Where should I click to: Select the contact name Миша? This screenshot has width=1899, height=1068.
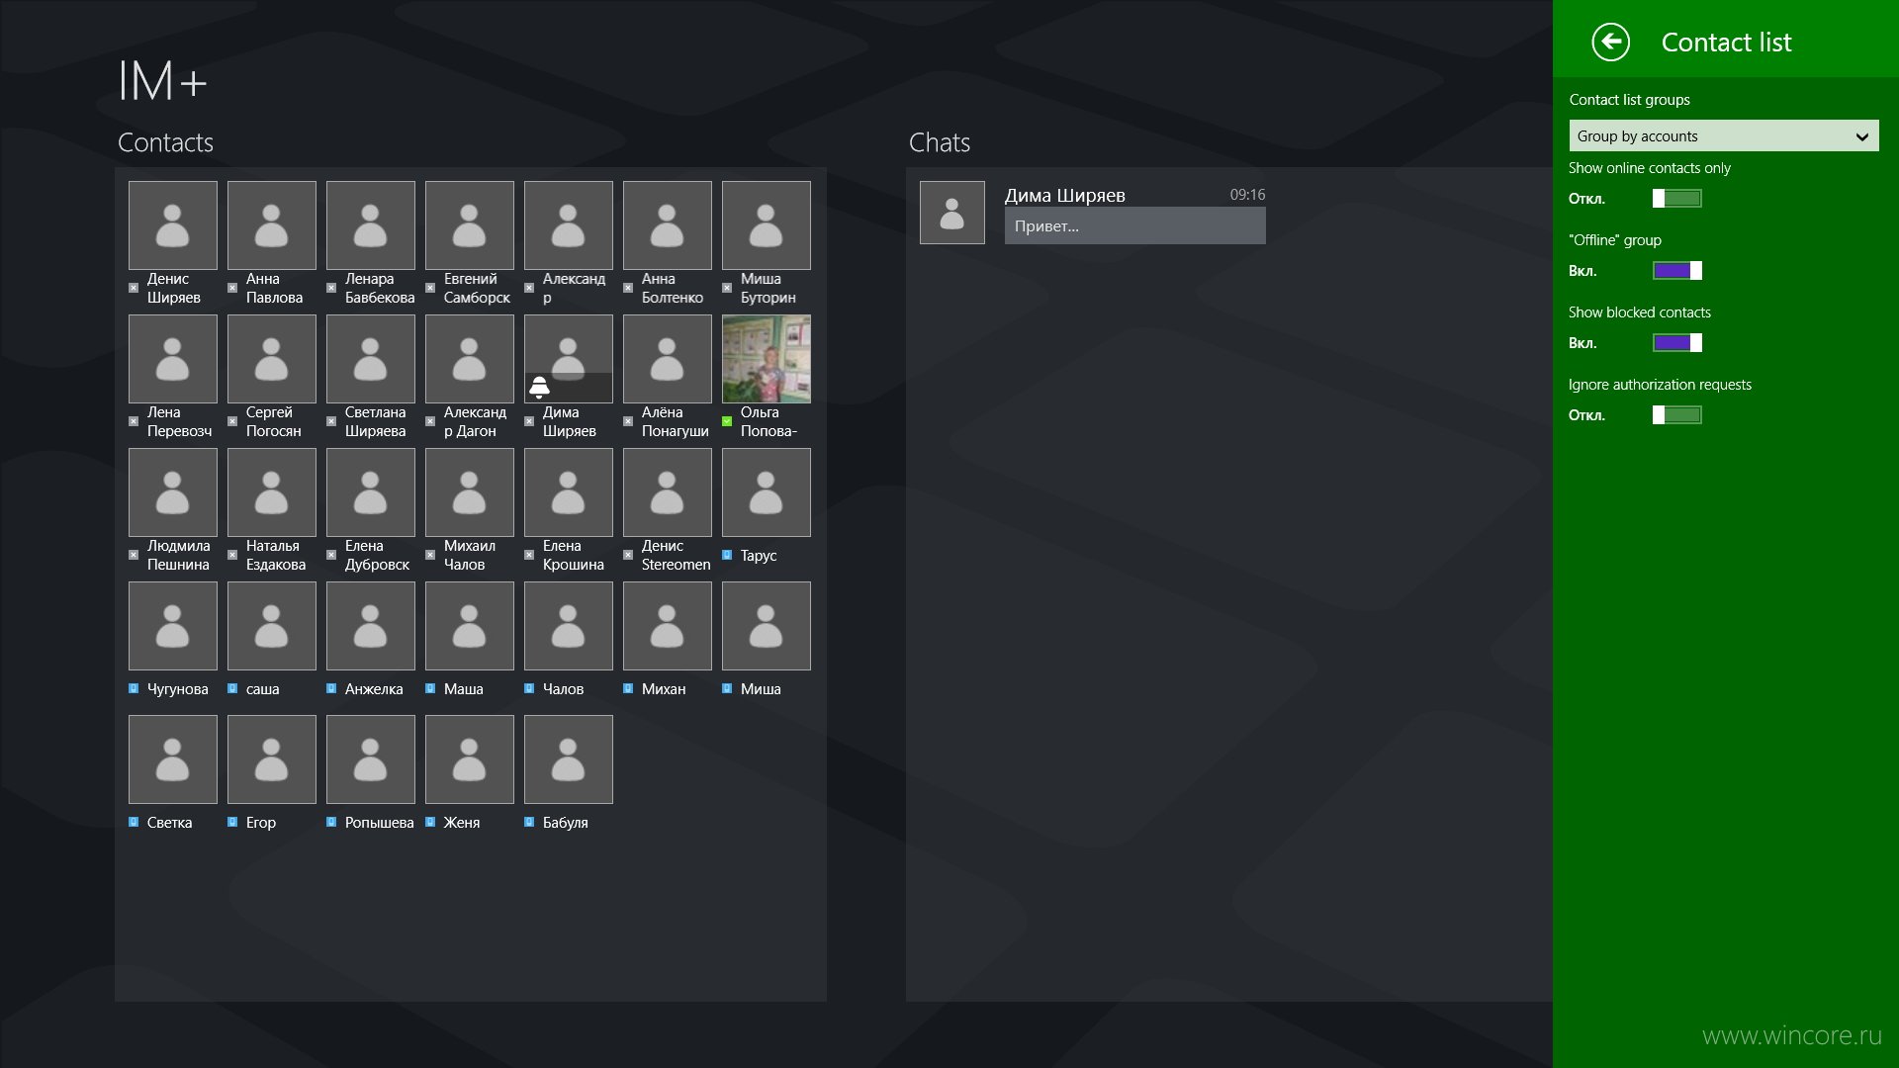tap(761, 689)
